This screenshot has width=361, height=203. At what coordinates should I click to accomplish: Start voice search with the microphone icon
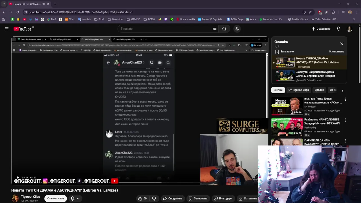point(237,29)
